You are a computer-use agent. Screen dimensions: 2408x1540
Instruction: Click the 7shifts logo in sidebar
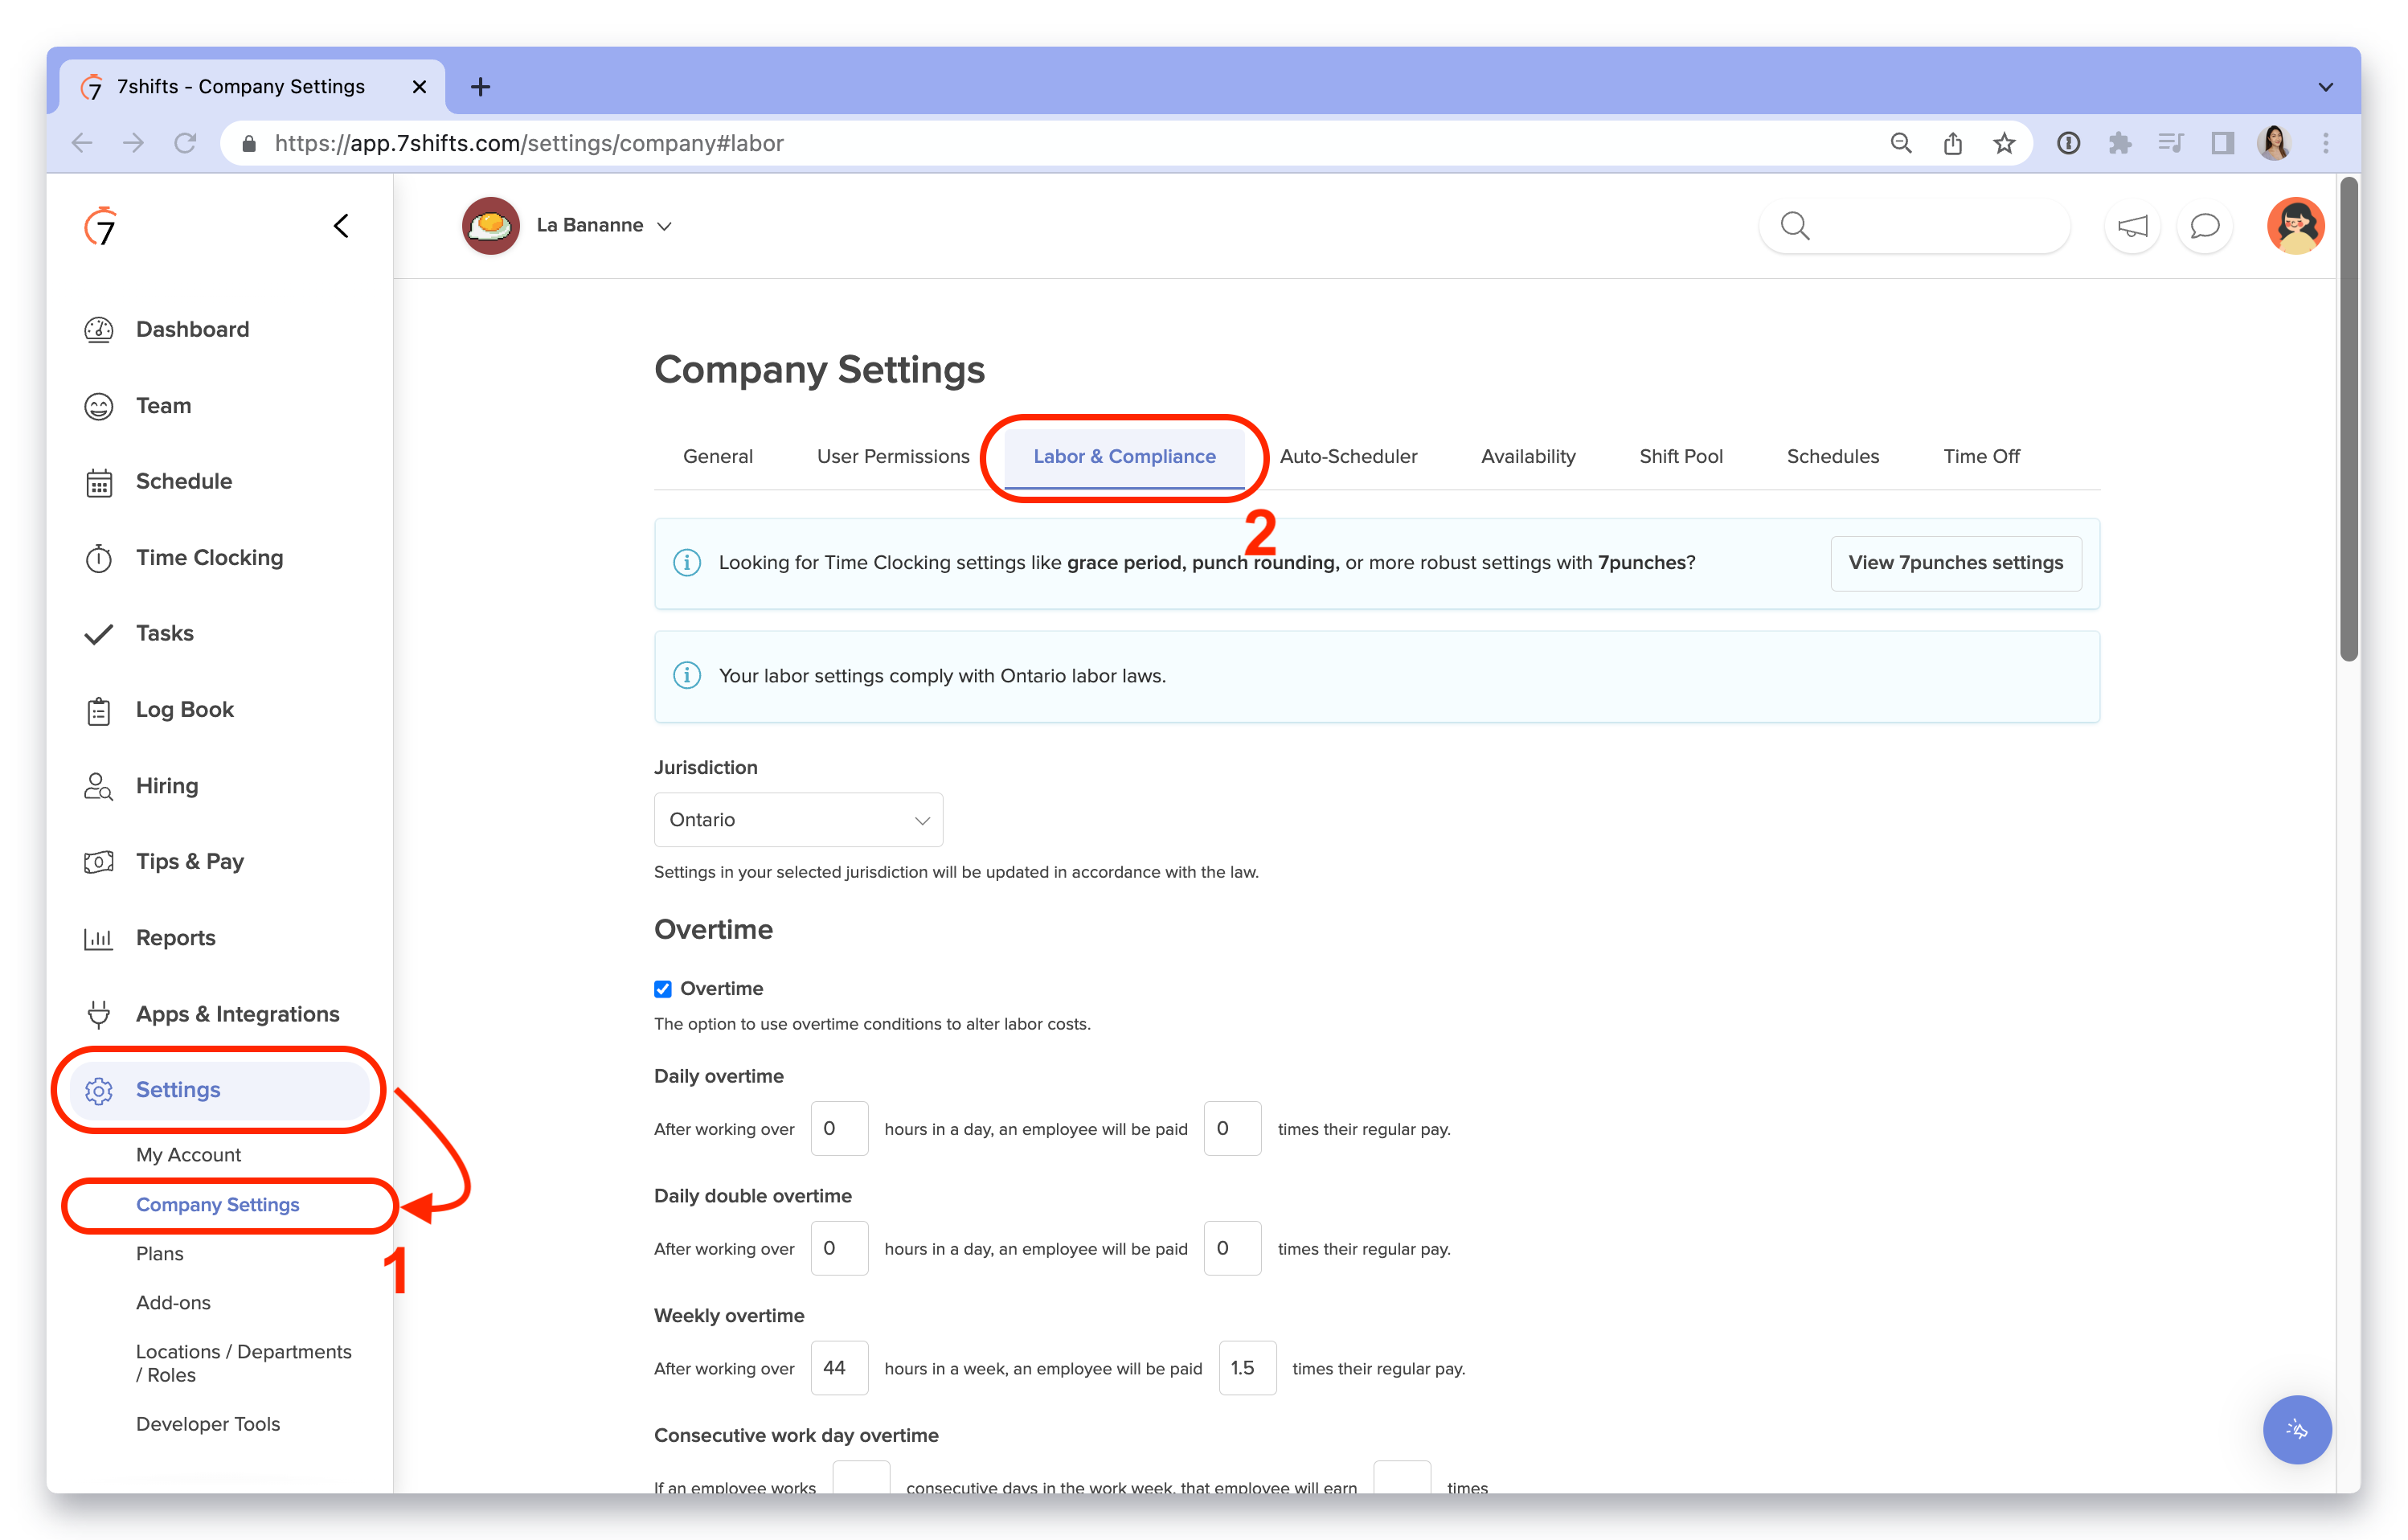100,227
